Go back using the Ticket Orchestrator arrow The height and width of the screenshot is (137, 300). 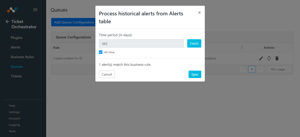point(7,22)
